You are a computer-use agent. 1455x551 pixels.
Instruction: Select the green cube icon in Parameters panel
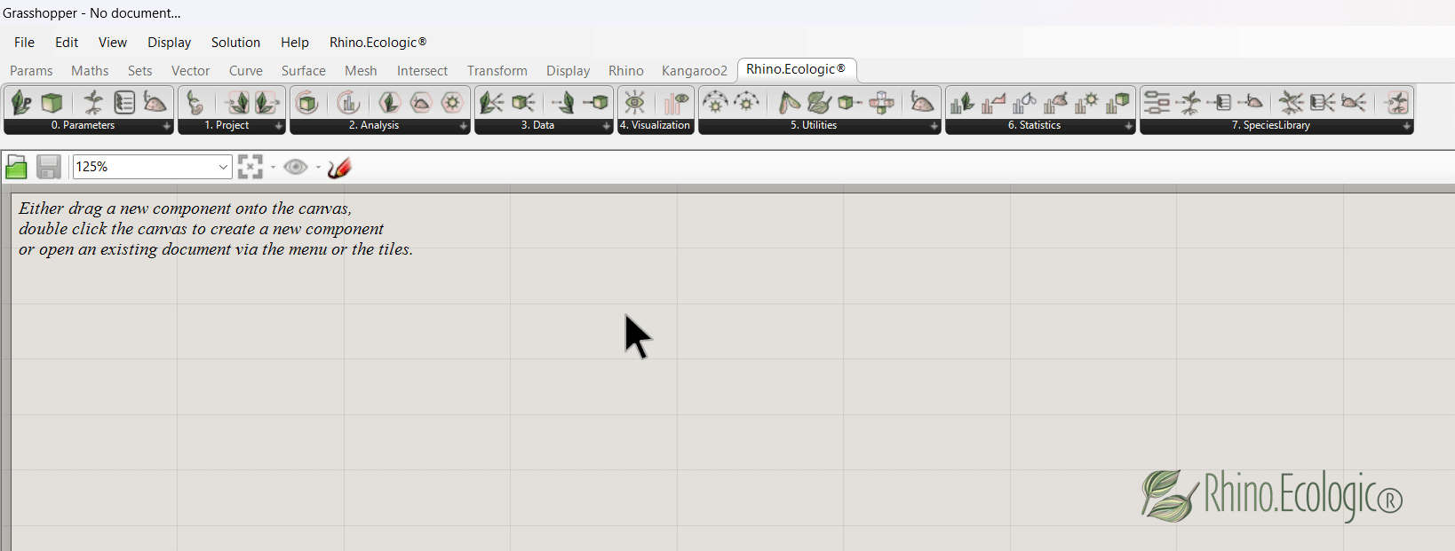tap(52, 103)
